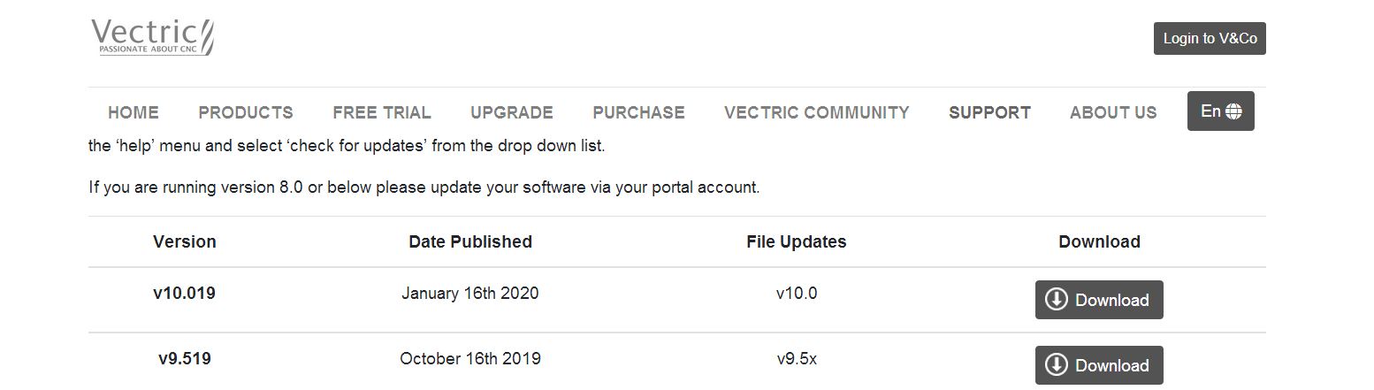Select the SUPPORT navigation item

click(989, 113)
